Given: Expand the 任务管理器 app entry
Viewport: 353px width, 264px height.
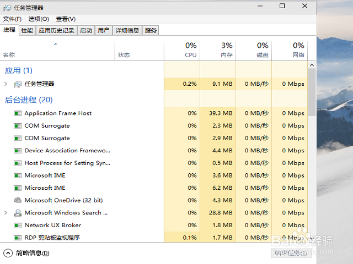Looking at the screenshot, I should pos(6,84).
